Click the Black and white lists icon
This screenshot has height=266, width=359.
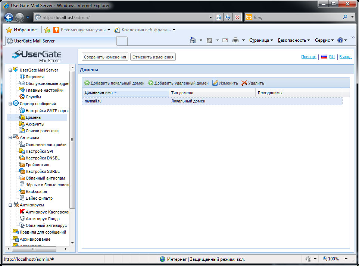pyautogui.click(x=22, y=184)
